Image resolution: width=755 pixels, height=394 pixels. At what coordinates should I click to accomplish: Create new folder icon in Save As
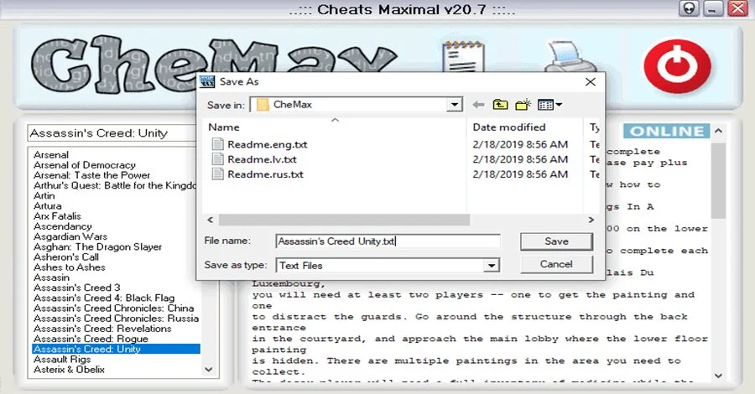tap(523, 105)
